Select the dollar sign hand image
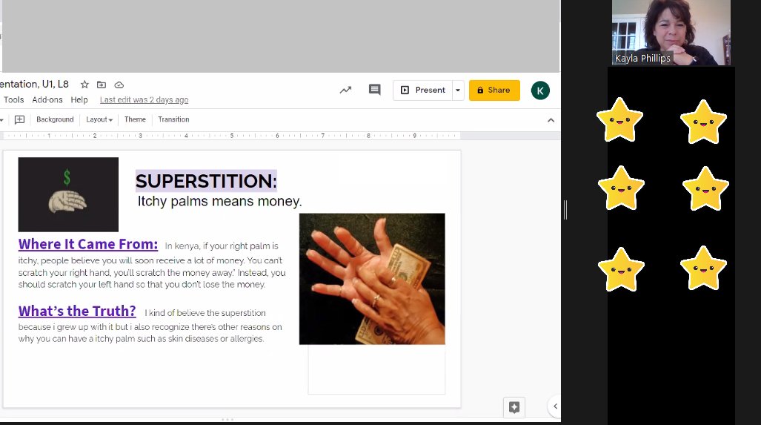Image resolution: width=761 pixels, height=425 pixels. pyautogui.click(x=68, y=194)
